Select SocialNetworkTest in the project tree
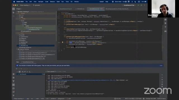179x100 pixels. [x=34, y=30]
